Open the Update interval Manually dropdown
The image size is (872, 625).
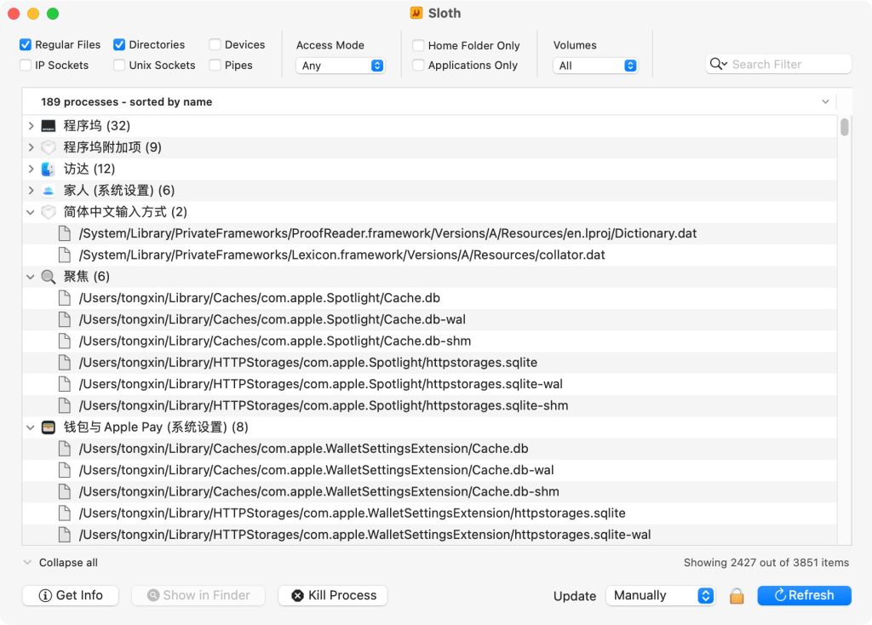pyautogui.click(x=660, y=595)
